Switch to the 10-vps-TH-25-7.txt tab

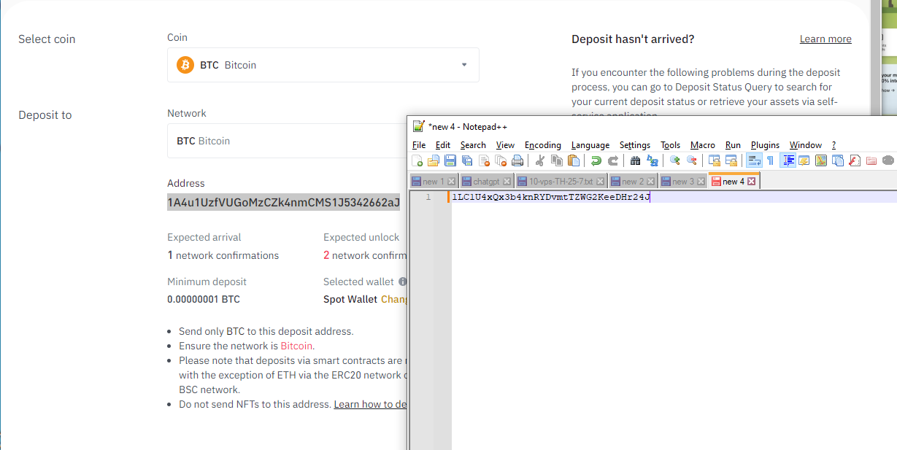point(561,182)
